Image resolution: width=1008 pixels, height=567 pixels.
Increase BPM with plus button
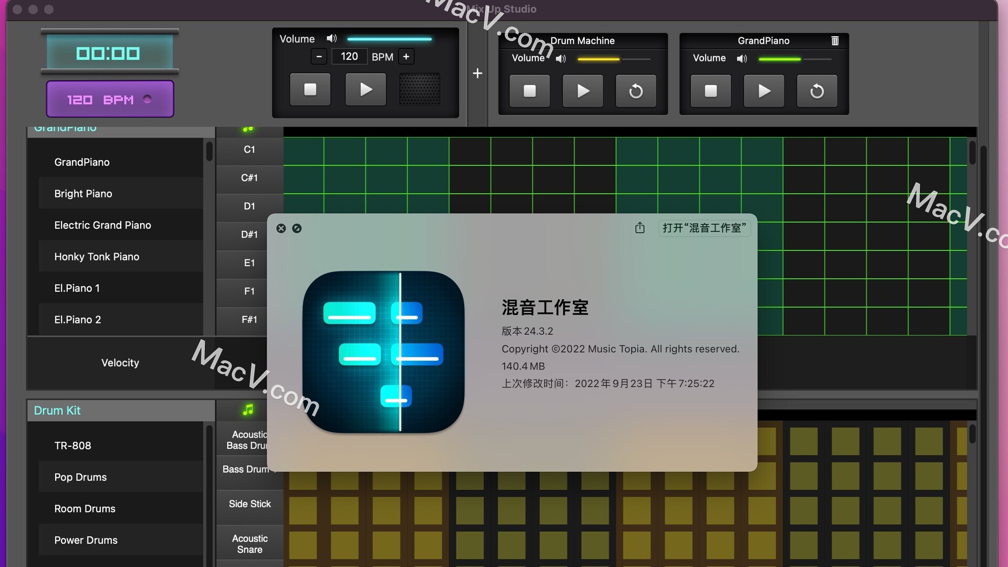[x=406, y=57]
